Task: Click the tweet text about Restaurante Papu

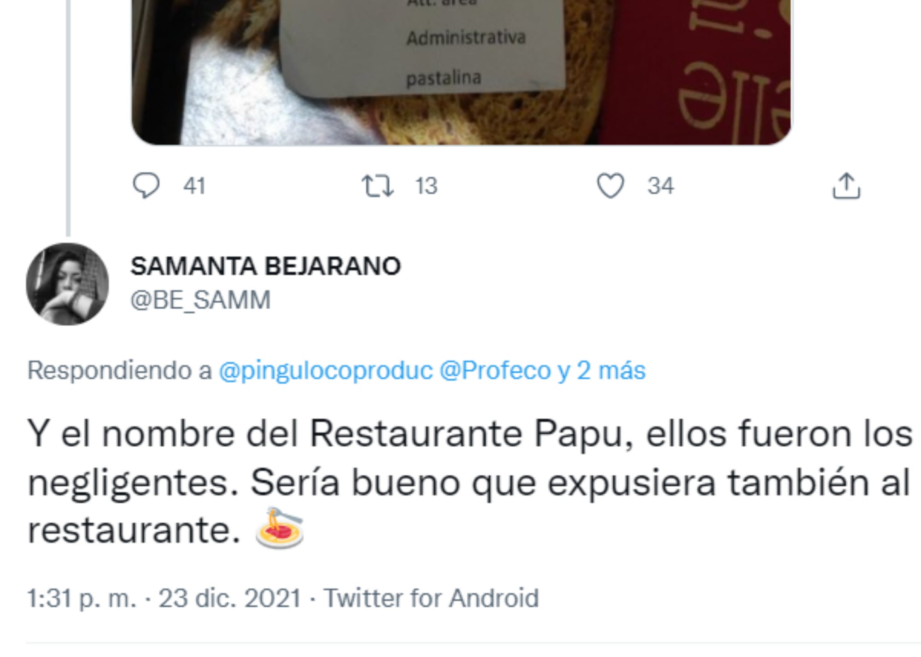Action: (470, 482)
